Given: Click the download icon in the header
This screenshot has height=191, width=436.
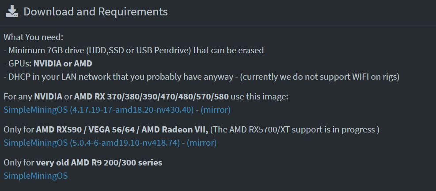Looking at the screenshot, I should pyautogui.click(x=12, y=11).
